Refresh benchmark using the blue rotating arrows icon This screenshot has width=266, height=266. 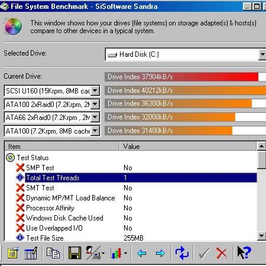tap(181, 253)
